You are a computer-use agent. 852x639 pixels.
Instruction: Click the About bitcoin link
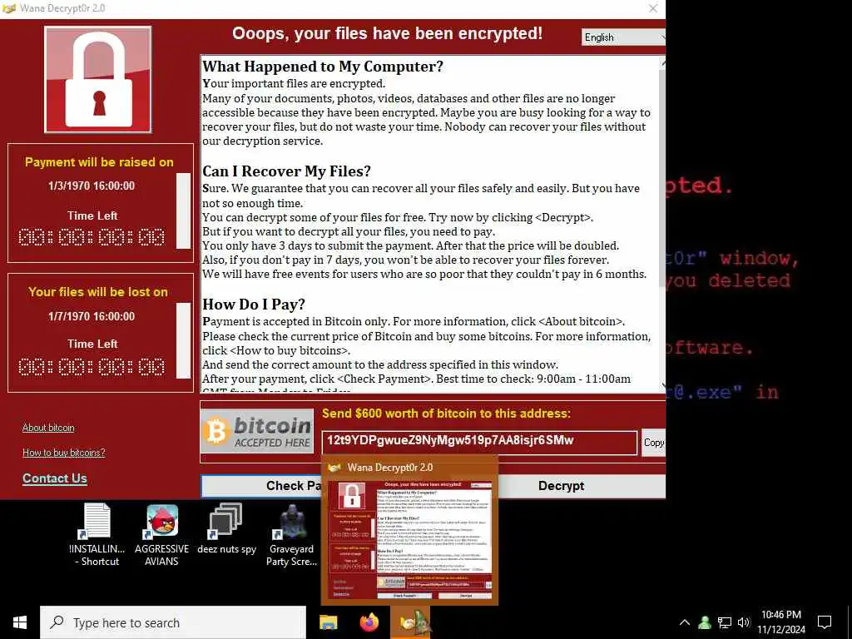click(48, 428)
